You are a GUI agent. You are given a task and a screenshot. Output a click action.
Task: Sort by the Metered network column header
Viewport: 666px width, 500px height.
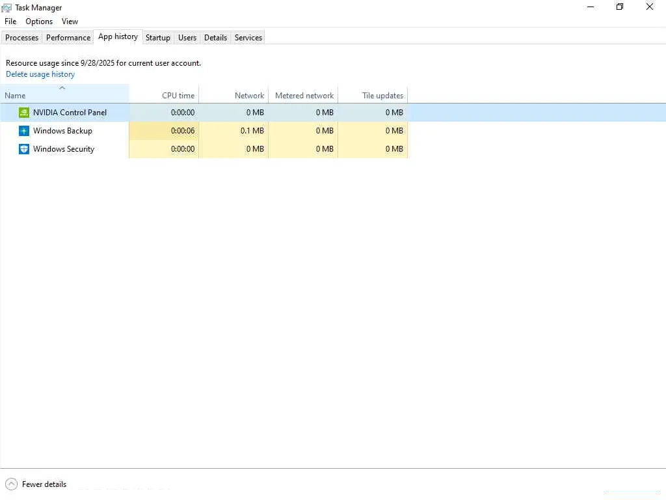pyautogui.click(x=303, y=96)
